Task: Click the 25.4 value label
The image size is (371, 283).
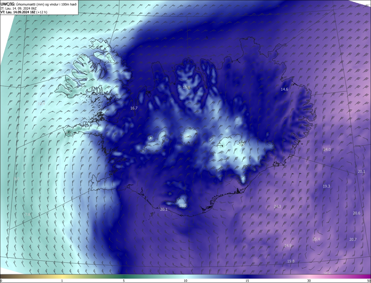Action: coord(316,239)
